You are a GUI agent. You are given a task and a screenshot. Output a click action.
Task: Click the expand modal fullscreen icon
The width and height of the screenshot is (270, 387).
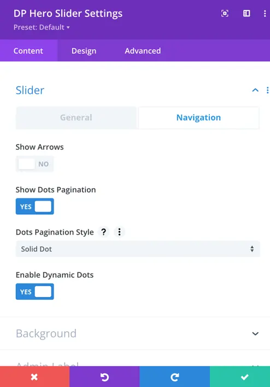225,13
